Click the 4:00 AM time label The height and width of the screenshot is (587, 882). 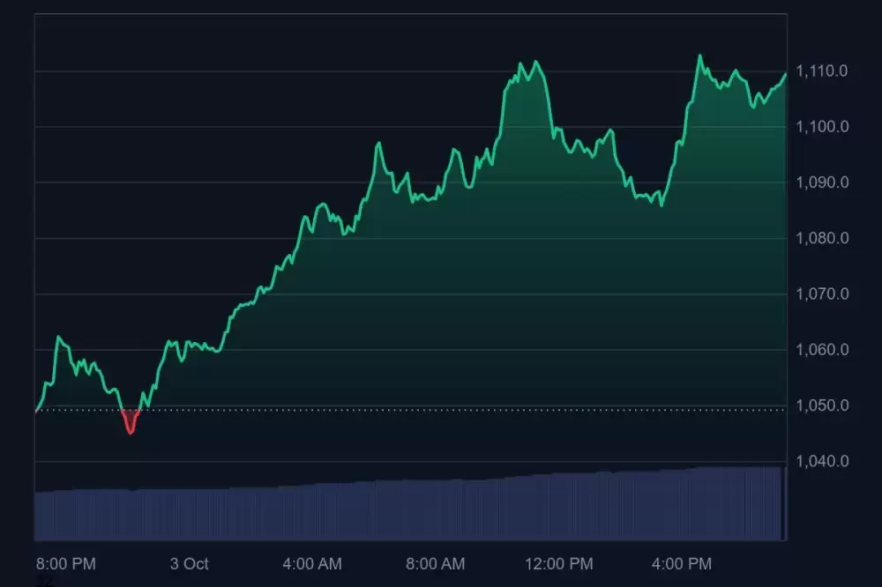(x=312, y=563)
